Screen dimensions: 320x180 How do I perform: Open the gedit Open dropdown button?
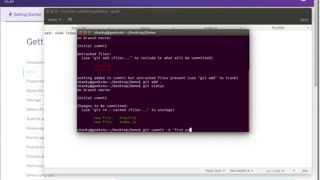click(54, 19)
